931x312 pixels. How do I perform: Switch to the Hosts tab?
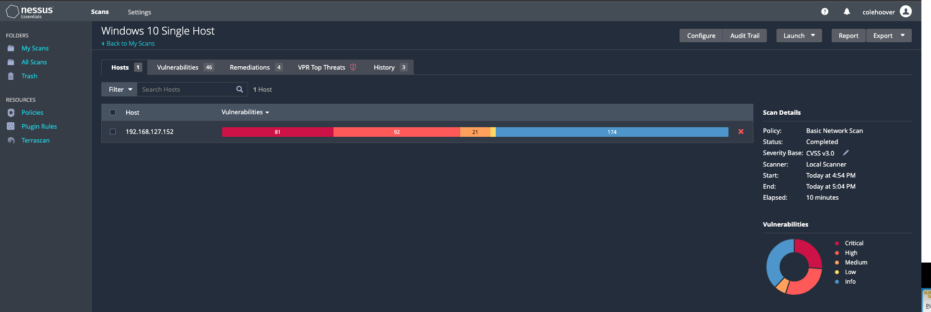125,67
